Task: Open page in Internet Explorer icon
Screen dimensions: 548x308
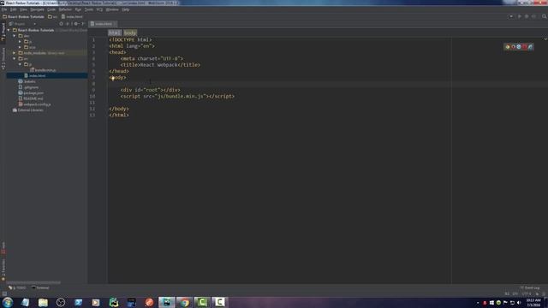Action: click(x=530, y=47)
